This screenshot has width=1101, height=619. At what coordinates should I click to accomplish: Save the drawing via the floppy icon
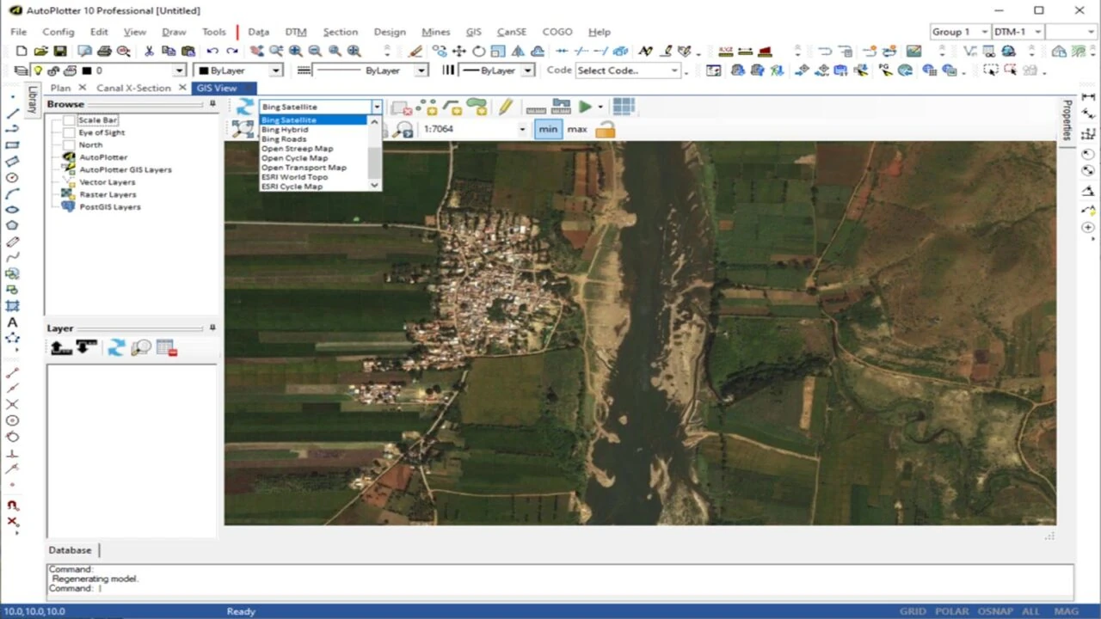pyautogui.click(x=59, y=51)
